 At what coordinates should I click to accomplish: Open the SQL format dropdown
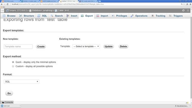[x=22, y=82]
